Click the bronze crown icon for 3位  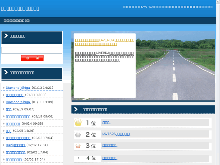pos(78,146)
